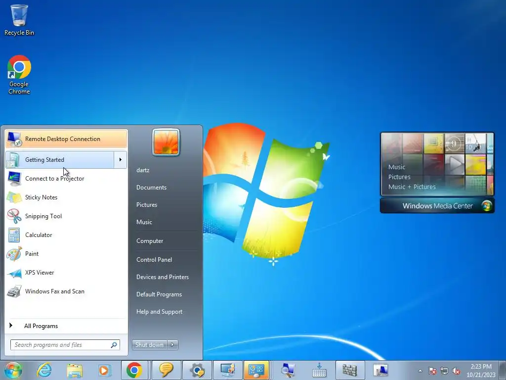The height and width of the screenshot is (380, 506).
Task: Click the clock showing 2:23 PM
Action: (481, 367)
